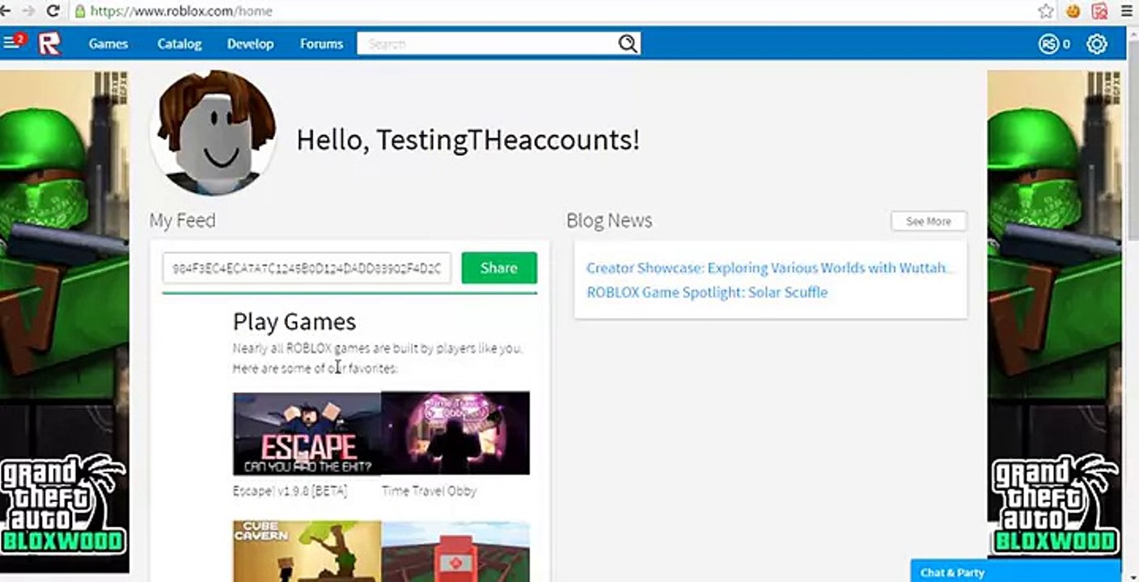Screen dimensions: 1139x582
Task: Open the Cube Cavern game thumbnail
Action: tap(307, 551)
